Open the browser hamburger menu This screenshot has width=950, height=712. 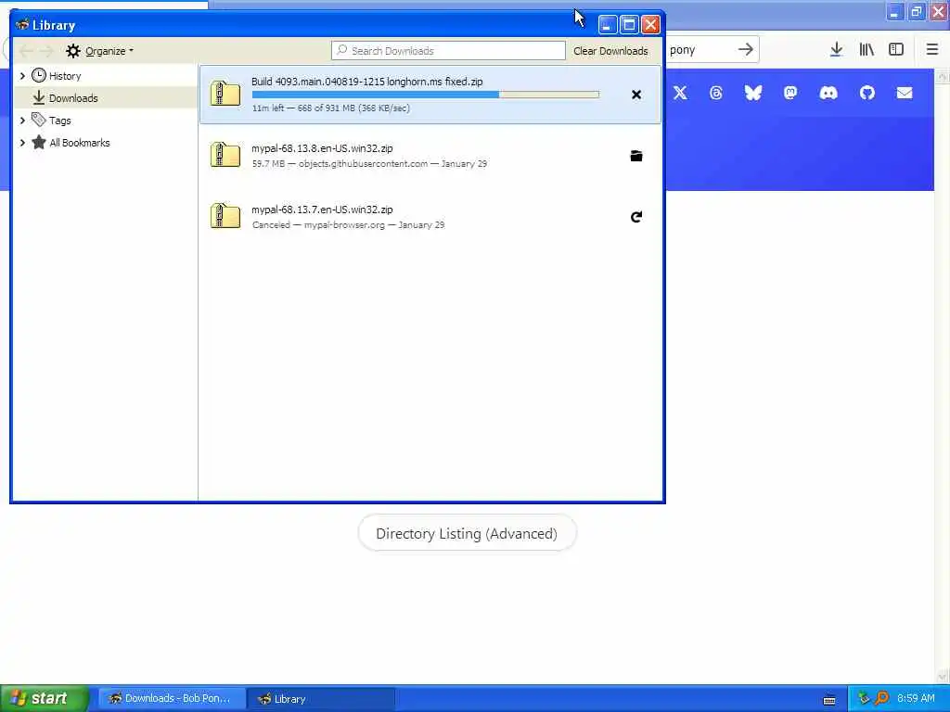tap(932, 50)
